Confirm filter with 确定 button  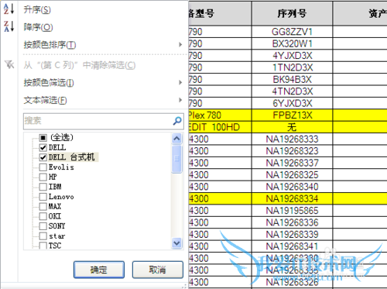[99, 270]
